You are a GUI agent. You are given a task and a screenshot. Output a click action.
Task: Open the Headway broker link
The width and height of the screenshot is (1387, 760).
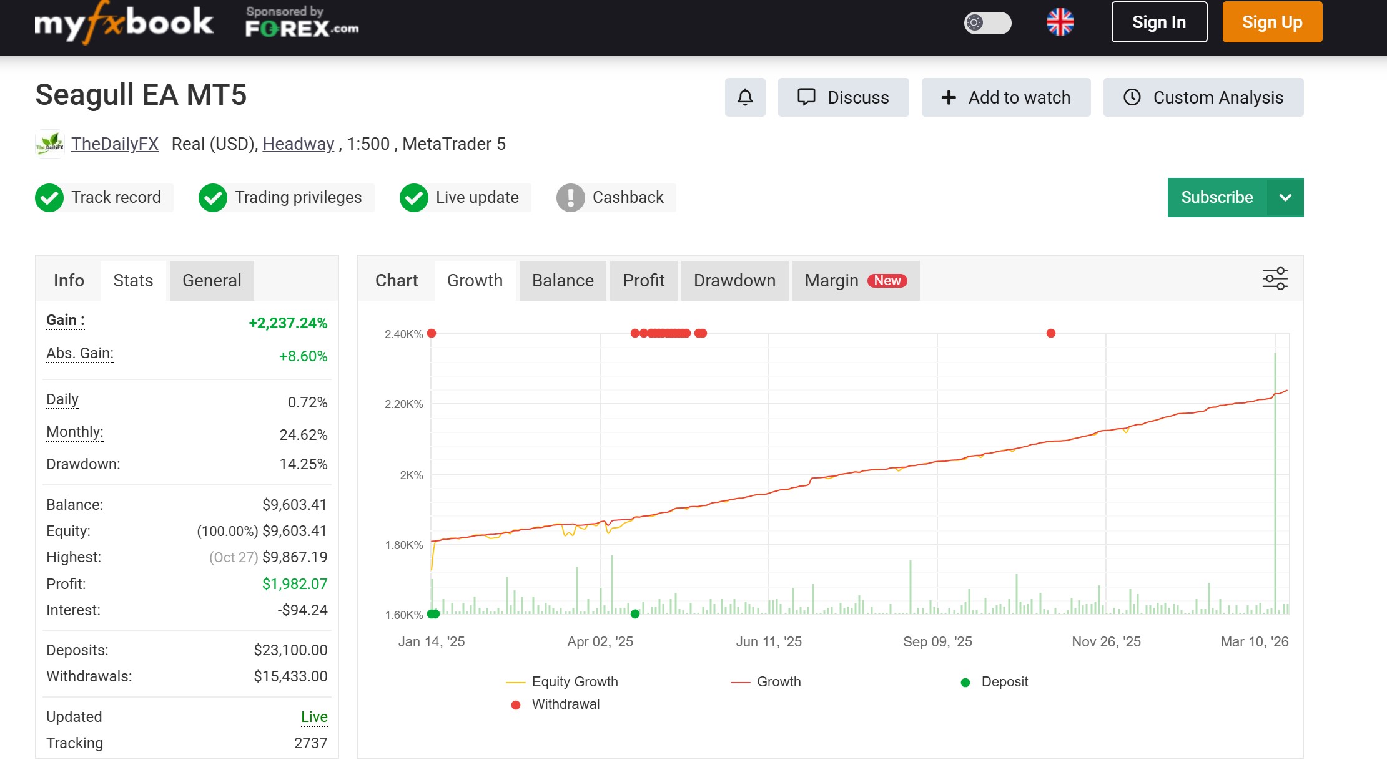(x=298, y=144)
